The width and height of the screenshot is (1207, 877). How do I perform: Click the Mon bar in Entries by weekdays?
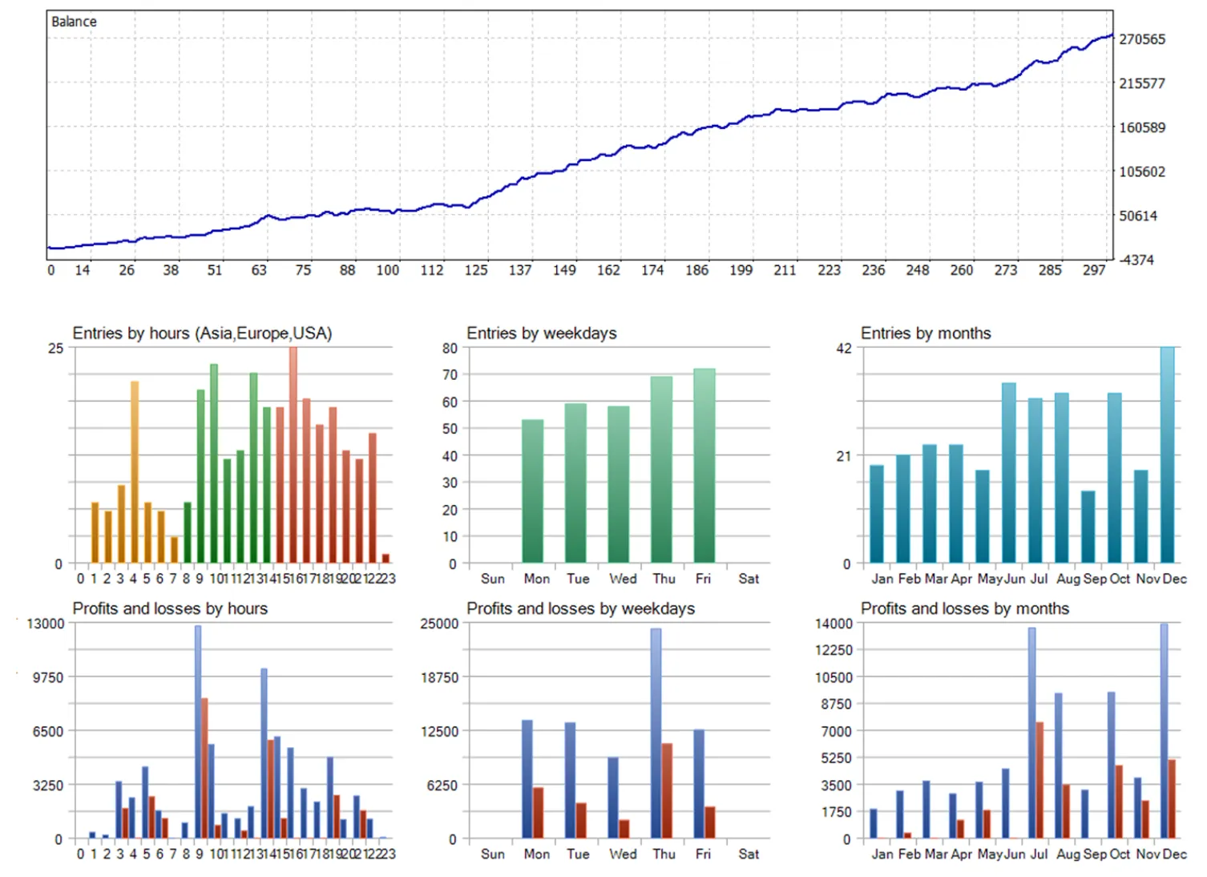coord(532,491)
